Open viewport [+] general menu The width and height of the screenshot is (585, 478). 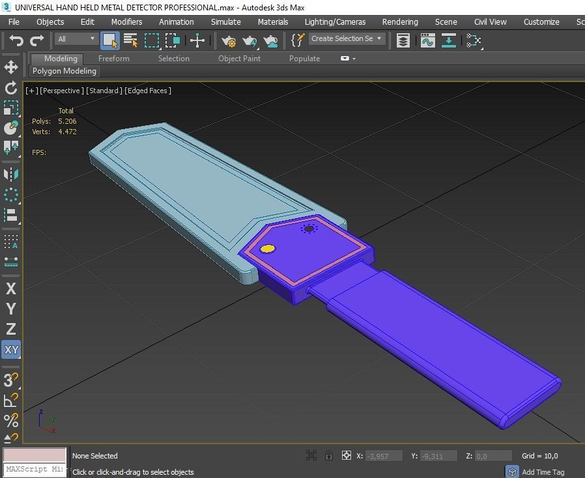(31, 91)
